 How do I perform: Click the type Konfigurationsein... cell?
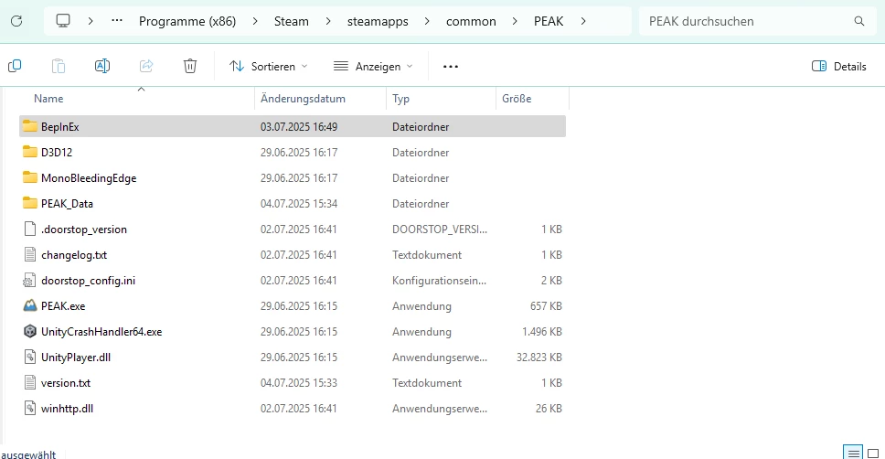pos(439,281)
